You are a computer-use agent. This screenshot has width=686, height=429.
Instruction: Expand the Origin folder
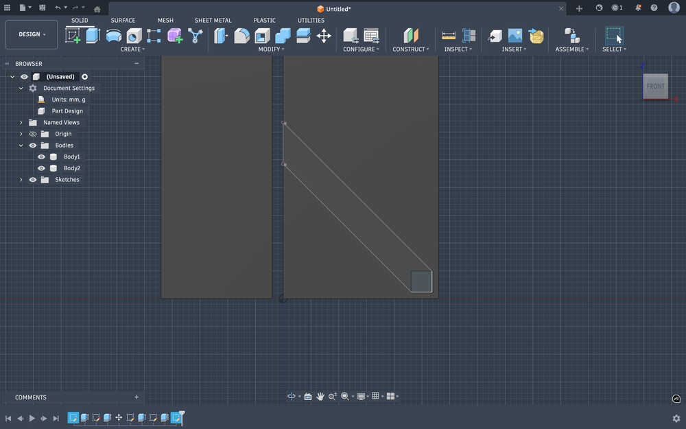21,134
